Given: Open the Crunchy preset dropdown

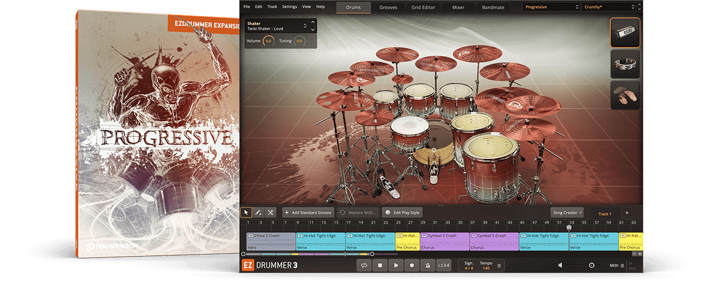Looking at the screenshot, I should pos(608,7).
